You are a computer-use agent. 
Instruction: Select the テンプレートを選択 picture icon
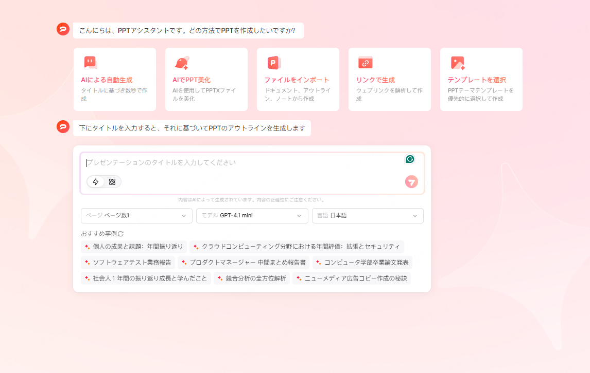pyautogui.click(x=457, y=62)
